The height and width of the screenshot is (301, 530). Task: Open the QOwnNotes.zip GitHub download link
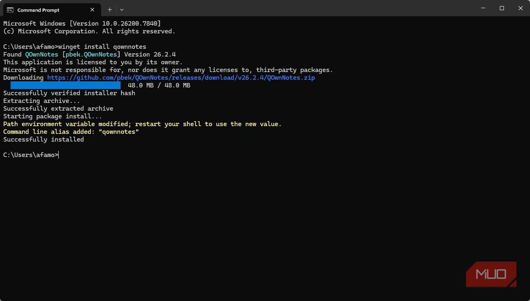(x=181, y=78)
